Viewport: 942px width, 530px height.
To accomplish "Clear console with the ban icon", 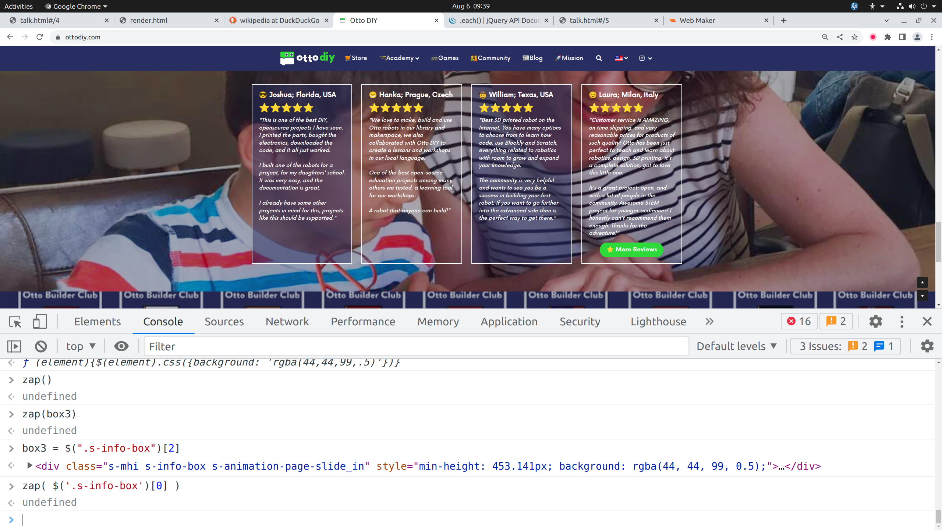I will click(41, 346).
